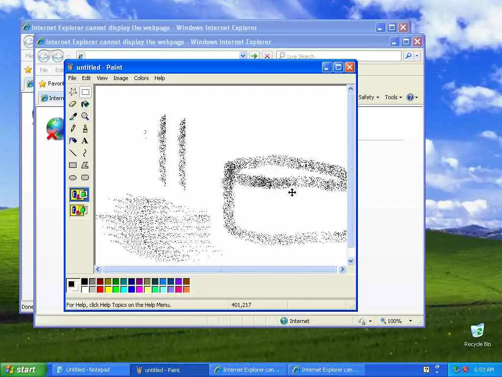This screenshot has width=502, height=377.
Task: Select the Rounded Rectangle tool
Action: pyautogui.click(x=85, y=177)
